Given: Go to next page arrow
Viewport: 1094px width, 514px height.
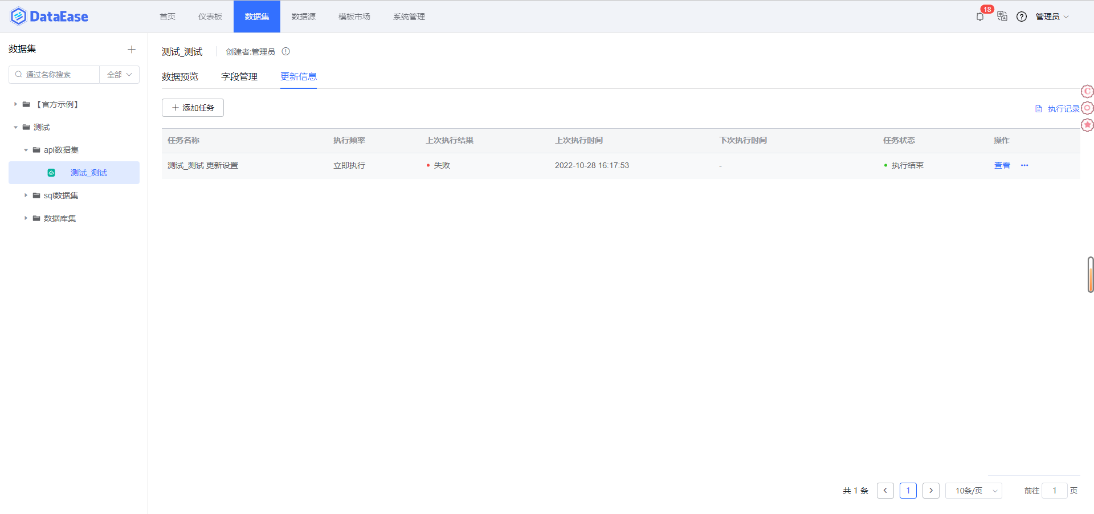Looking at the screenshot, I should click(931, 491).
